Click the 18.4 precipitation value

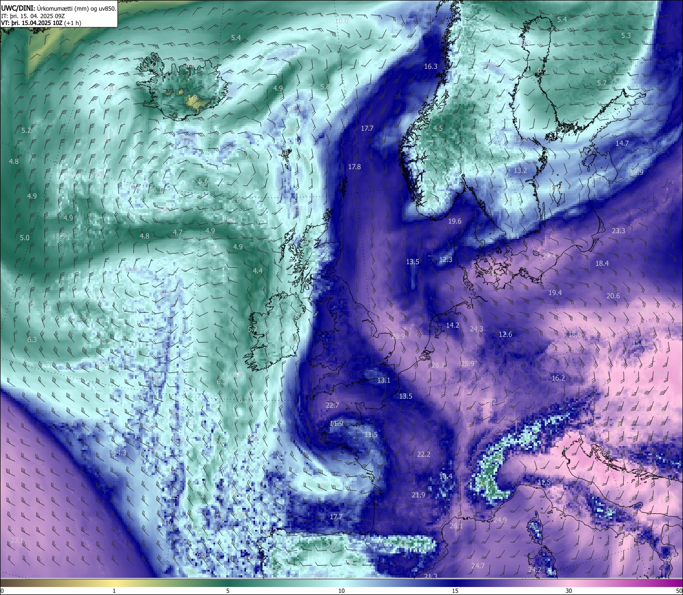[602, 264]
